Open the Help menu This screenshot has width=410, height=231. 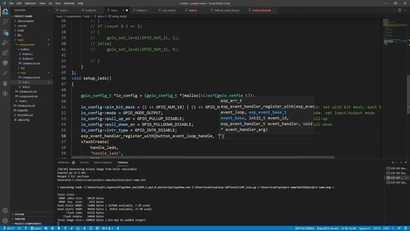80,3
